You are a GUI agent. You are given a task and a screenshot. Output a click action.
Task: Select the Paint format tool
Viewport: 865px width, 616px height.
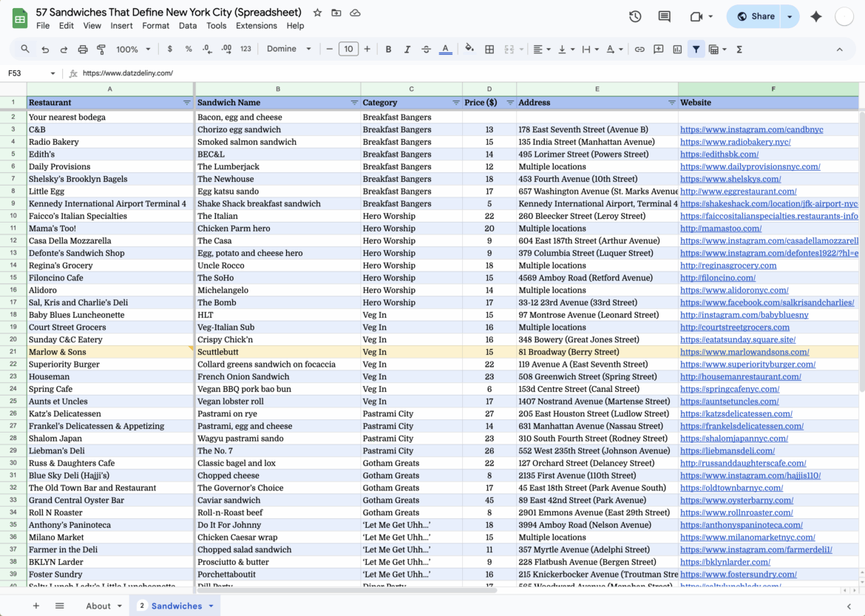101,49
